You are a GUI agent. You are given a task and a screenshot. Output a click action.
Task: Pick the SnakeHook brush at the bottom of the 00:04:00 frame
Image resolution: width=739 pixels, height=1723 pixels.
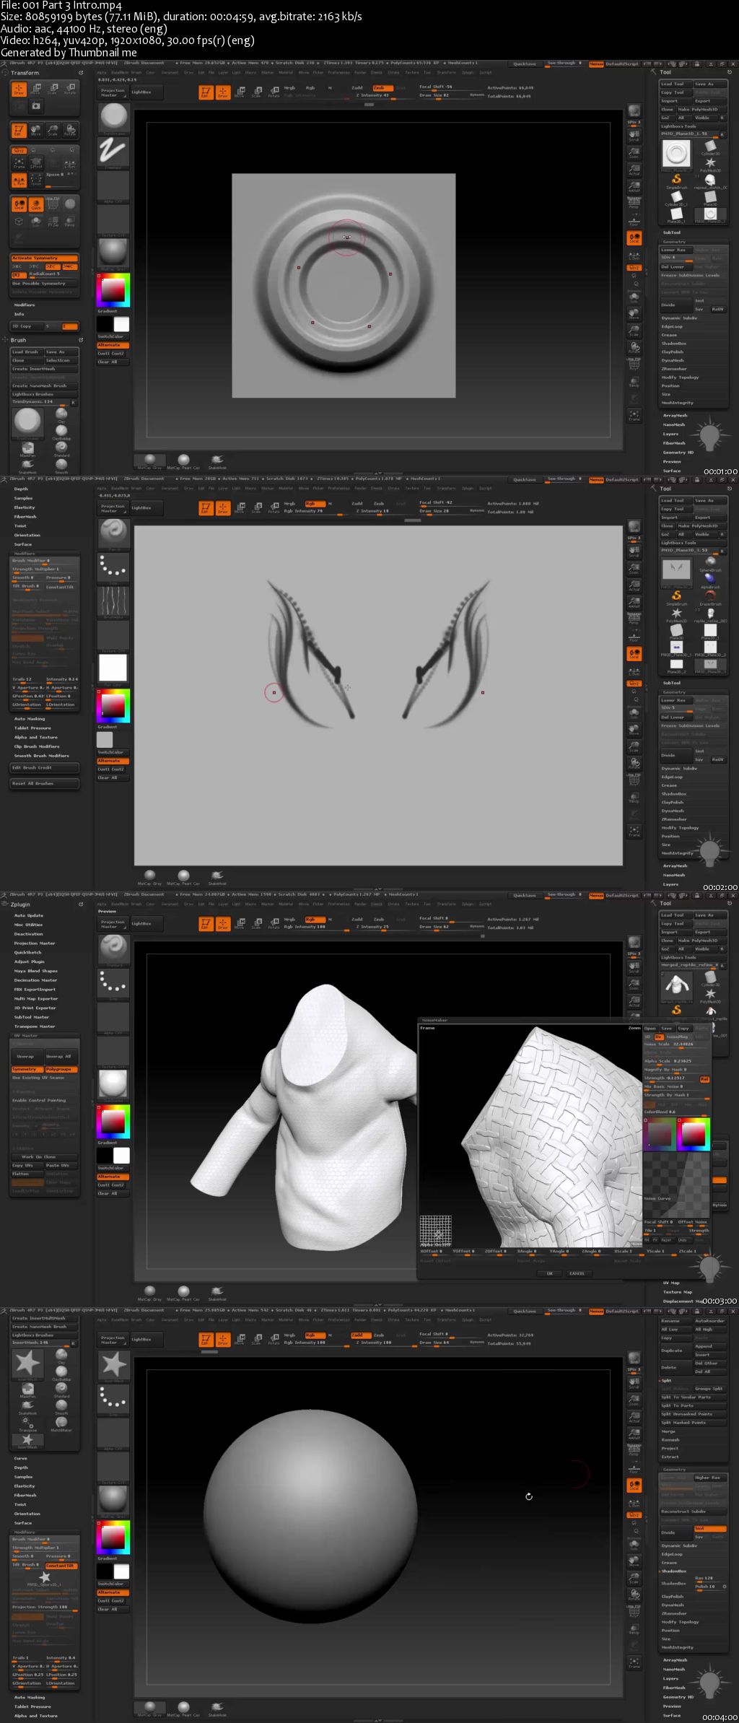[217, 1708]
